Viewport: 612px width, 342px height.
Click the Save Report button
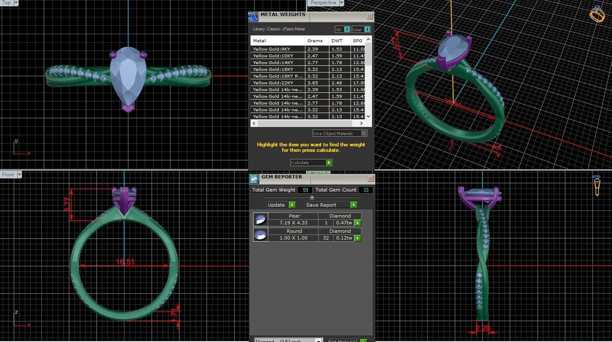click(331, 205)
